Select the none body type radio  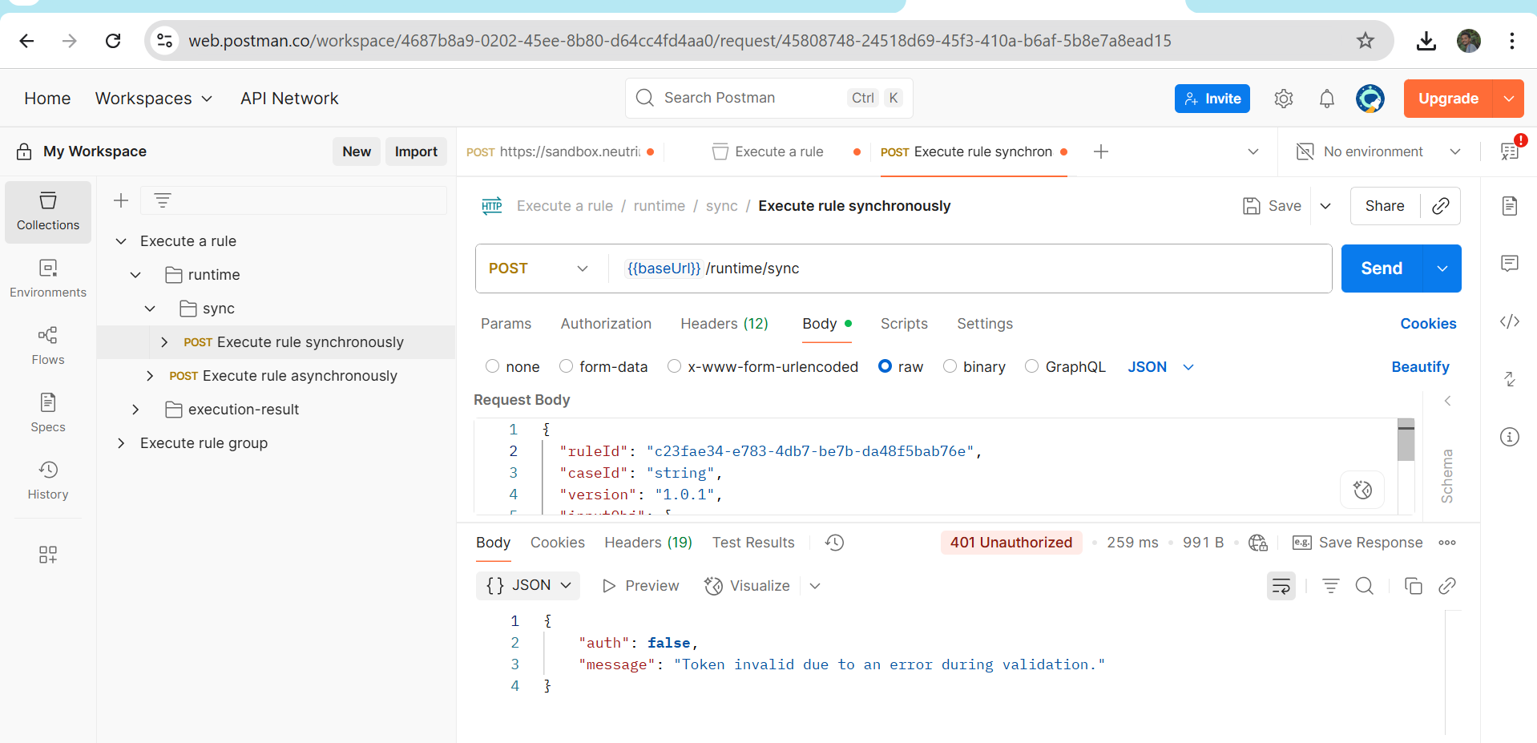tap(493, 366)
